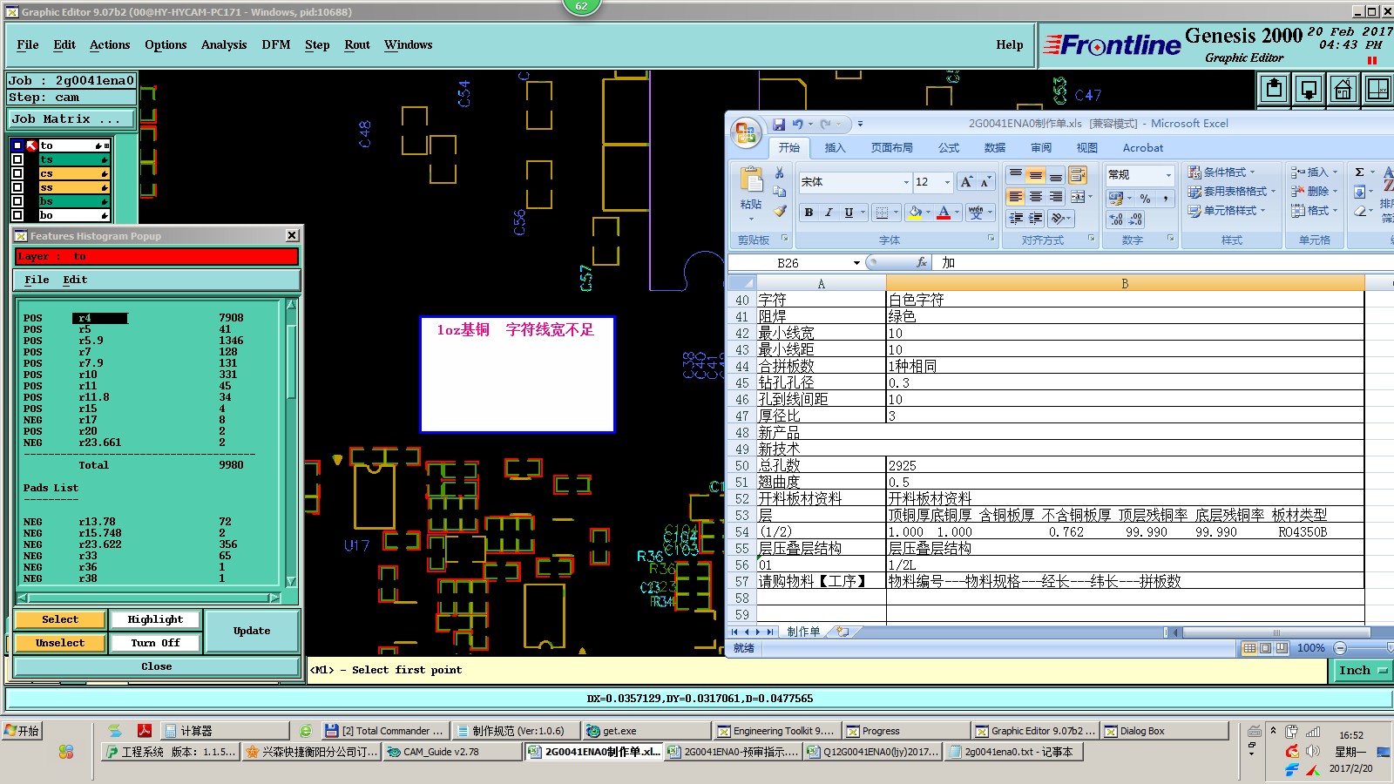Select the left-align toggle in Excel

1016,197
